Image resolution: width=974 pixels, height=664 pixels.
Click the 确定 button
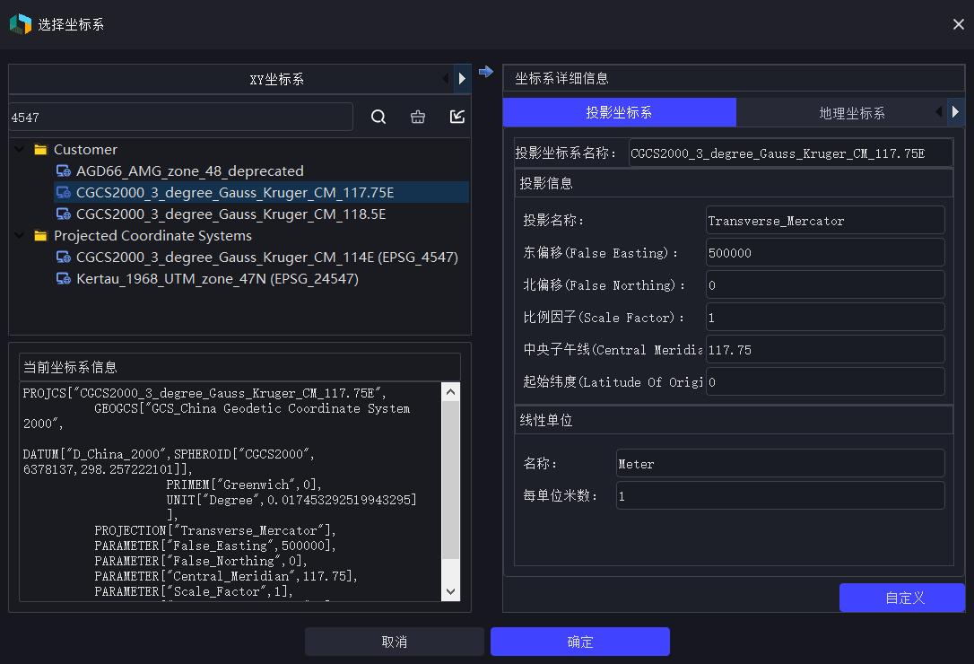(x=580, y=642)
